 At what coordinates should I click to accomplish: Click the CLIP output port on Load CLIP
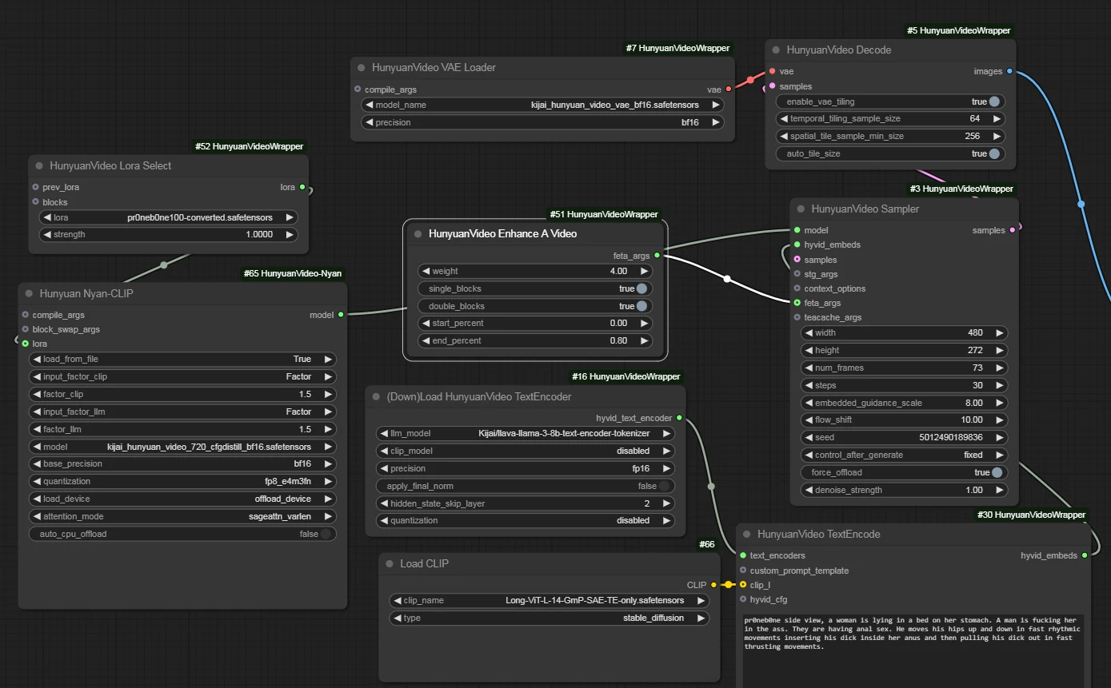click(x=713, y=585)
